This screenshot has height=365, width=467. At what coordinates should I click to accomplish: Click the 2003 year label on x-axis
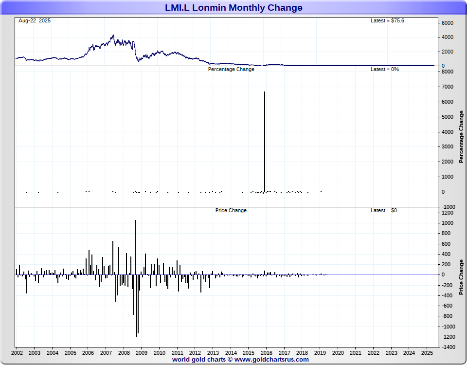pos(34,353)
